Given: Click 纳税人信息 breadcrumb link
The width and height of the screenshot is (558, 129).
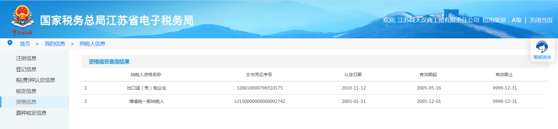Looking at the screenshot, I should click(x=92, y=44).
